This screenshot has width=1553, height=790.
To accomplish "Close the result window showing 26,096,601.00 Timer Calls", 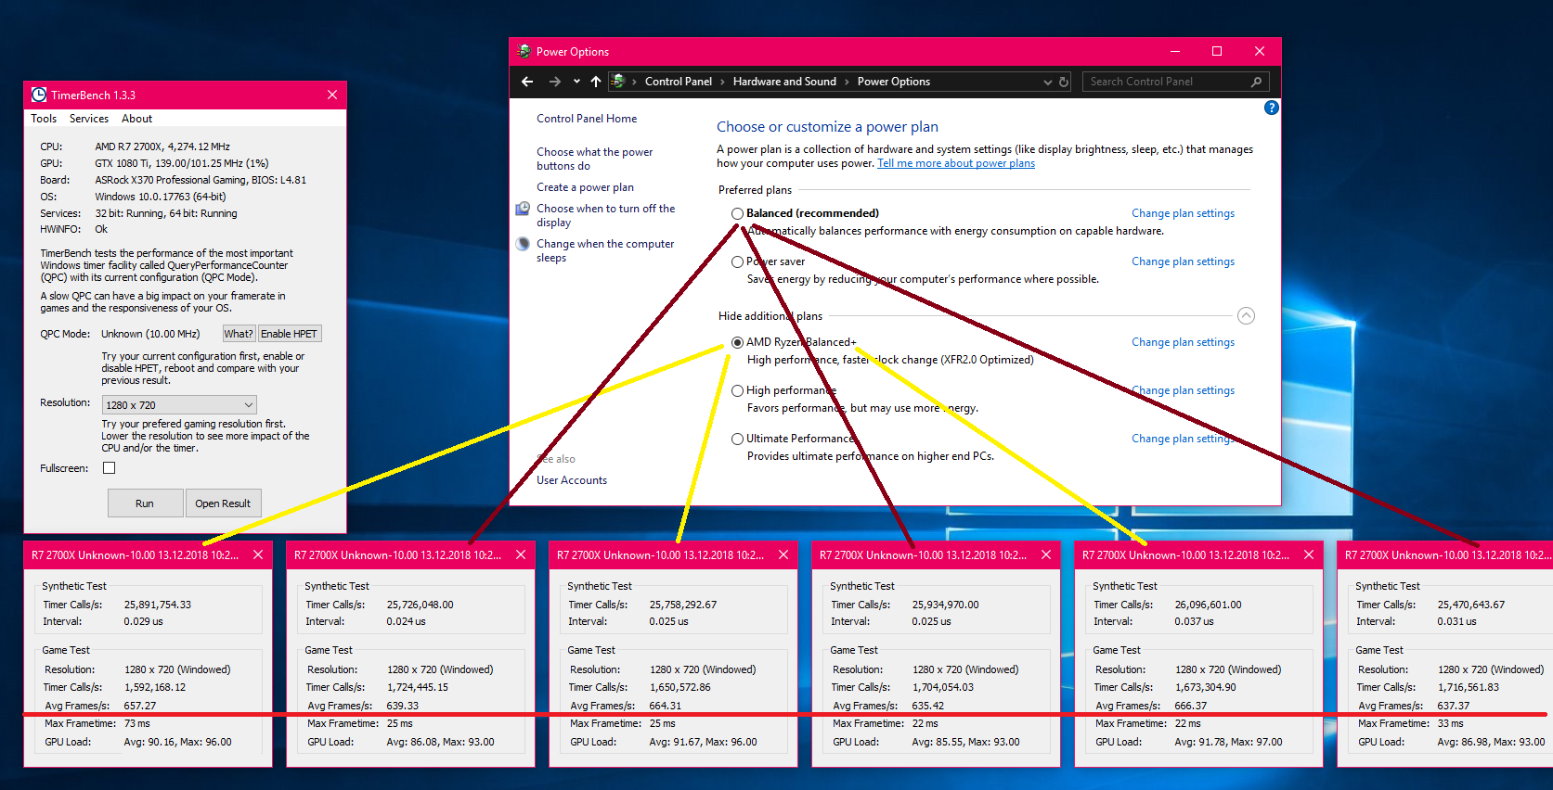I will (x=1309, y=554).
